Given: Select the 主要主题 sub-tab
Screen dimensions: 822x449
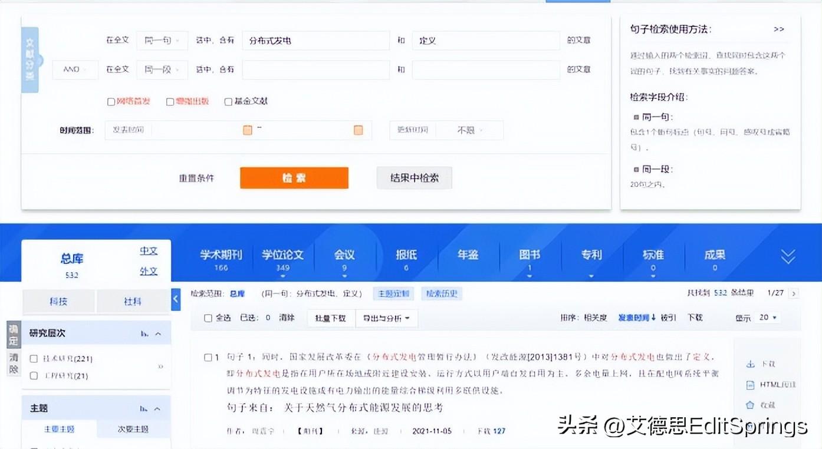Looking at the screenshot, I should (x=59, y=429).
